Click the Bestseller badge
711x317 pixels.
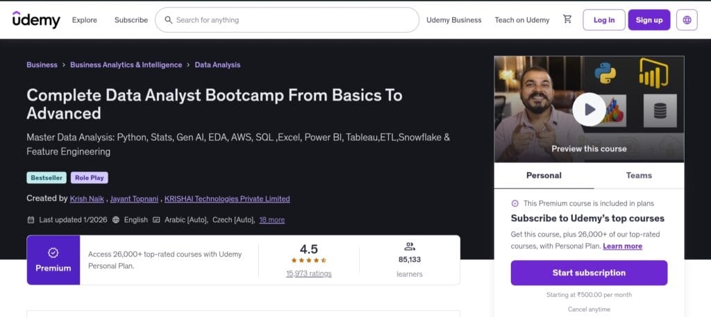(47, 178)
